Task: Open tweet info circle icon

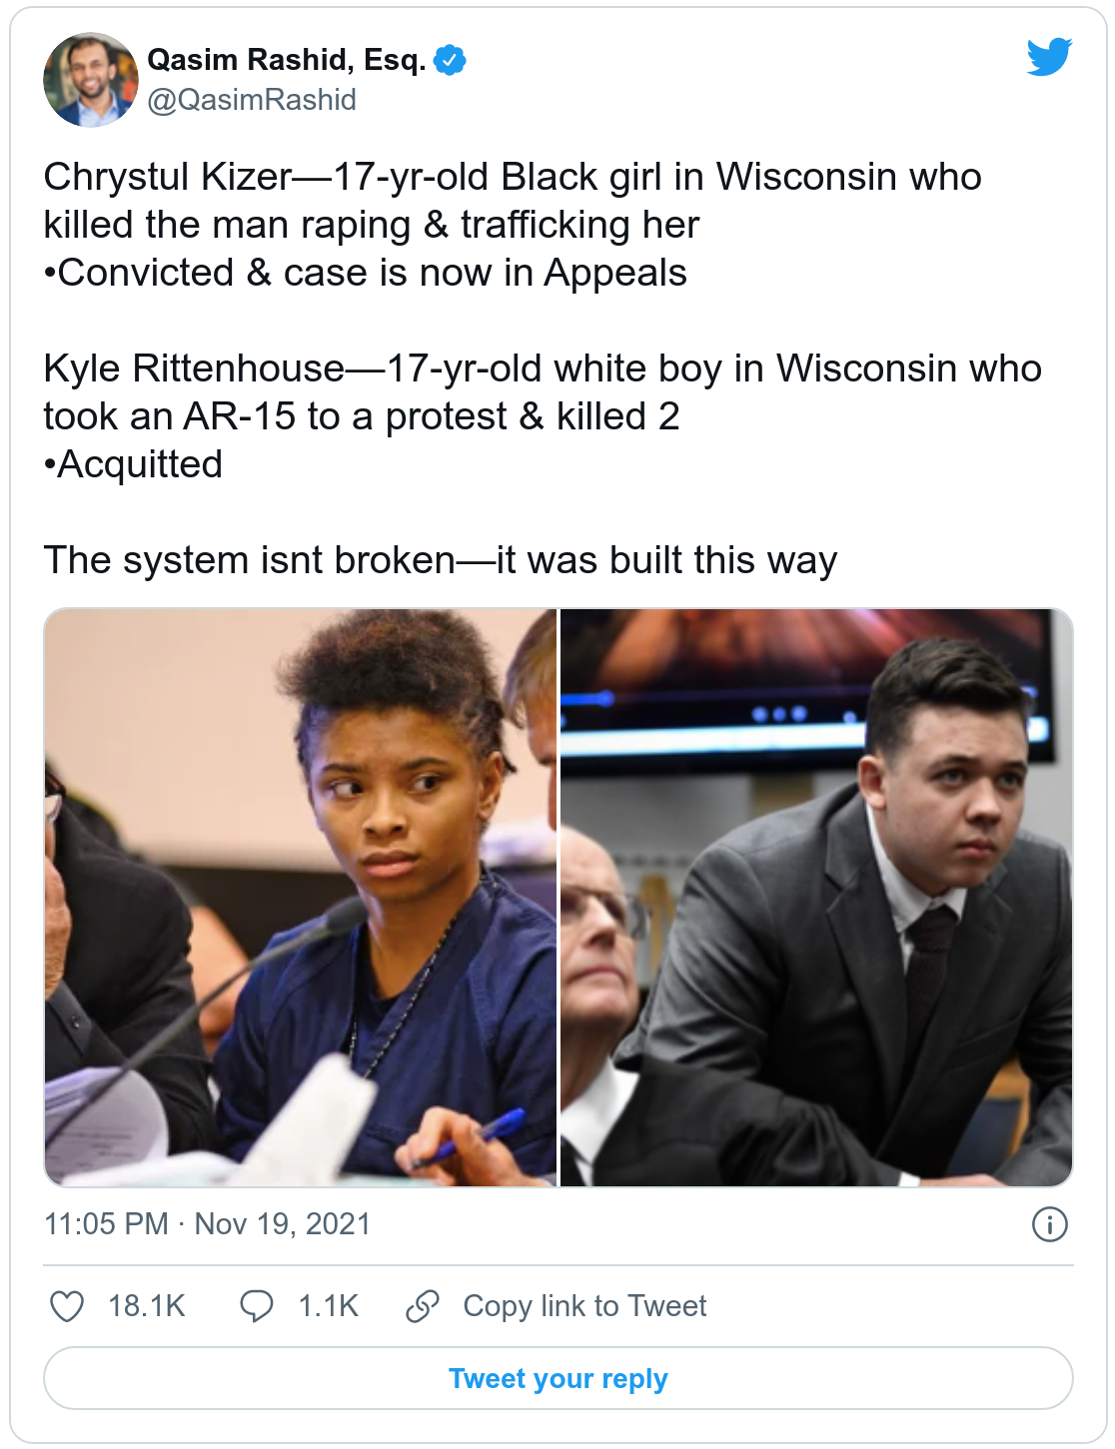Action: coord(1050,1224)
